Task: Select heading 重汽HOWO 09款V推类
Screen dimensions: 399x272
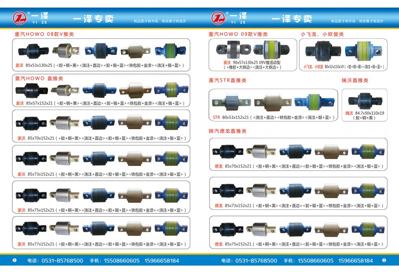Action: tap(238, 34)
